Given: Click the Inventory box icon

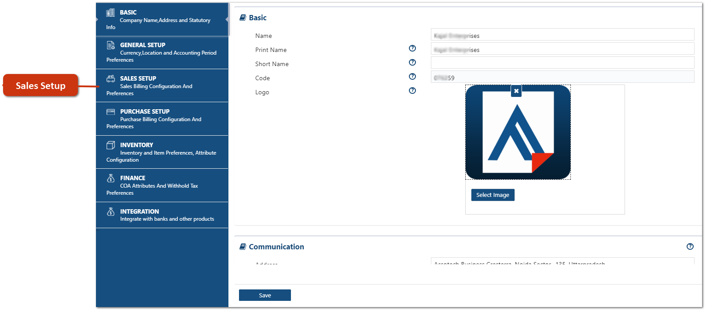Looking at the screenshot, I should point(111,145).
